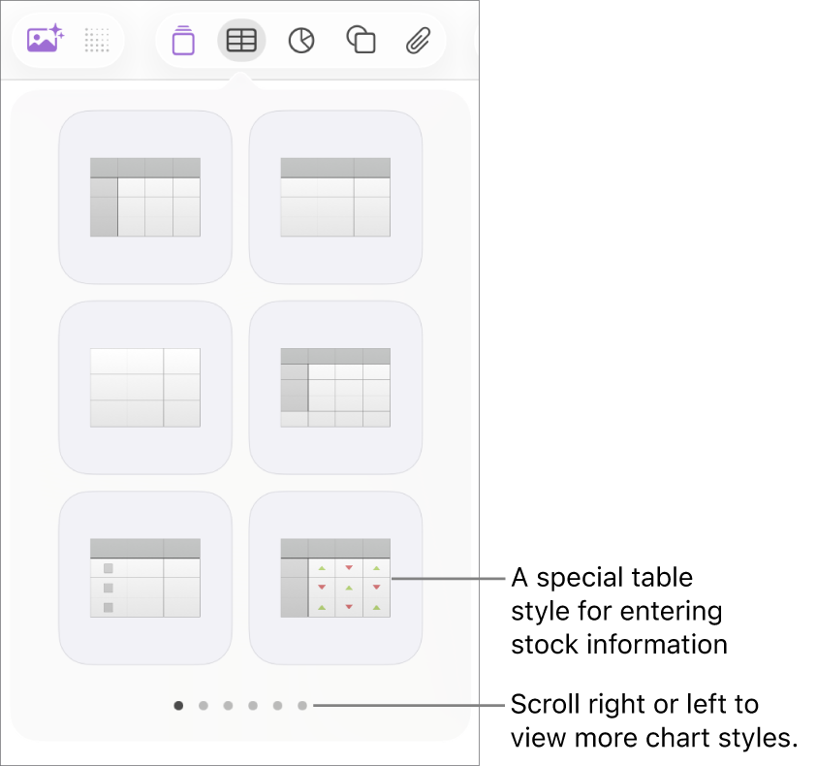Choose the dark header column table style
Screen dimensions: 817x766
[334, 386]
